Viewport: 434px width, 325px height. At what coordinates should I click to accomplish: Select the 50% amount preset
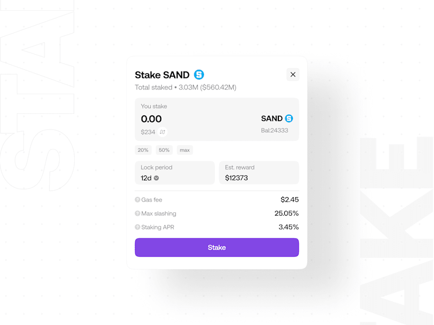pos(164,150)
